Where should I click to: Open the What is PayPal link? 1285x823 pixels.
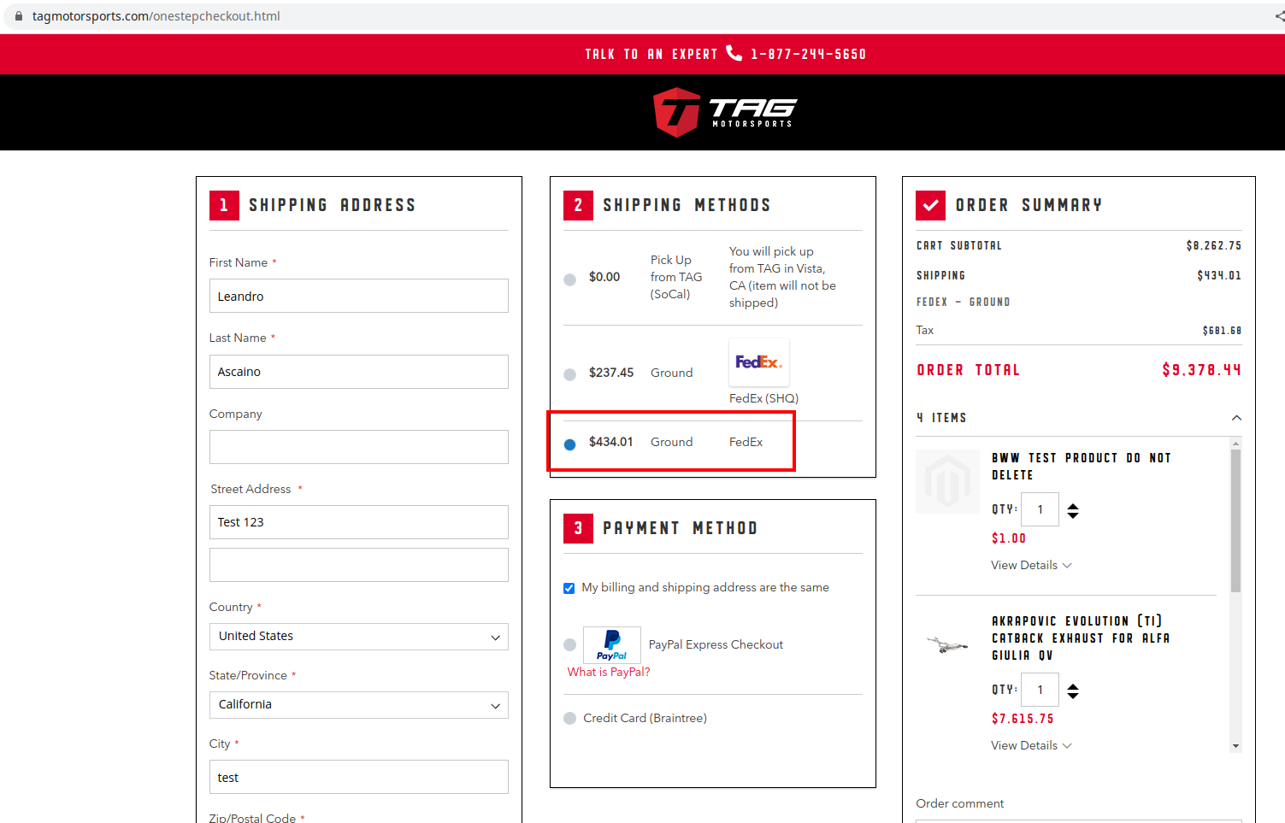pyautogui.click(x=608, y=672)
